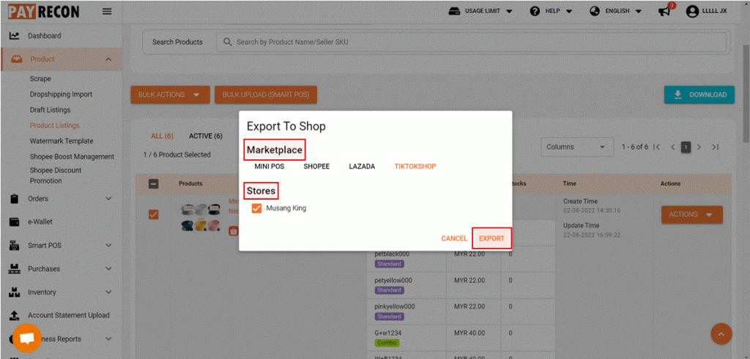750x359 pixels.
Task: Click the scroll-to-top round button
Action: pyautogui.click(x=721, y=333)
